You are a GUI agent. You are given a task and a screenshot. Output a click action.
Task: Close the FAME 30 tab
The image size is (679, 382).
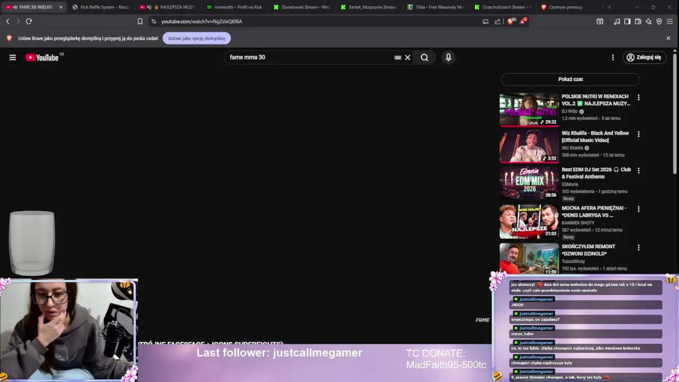(x=60, y=7)
